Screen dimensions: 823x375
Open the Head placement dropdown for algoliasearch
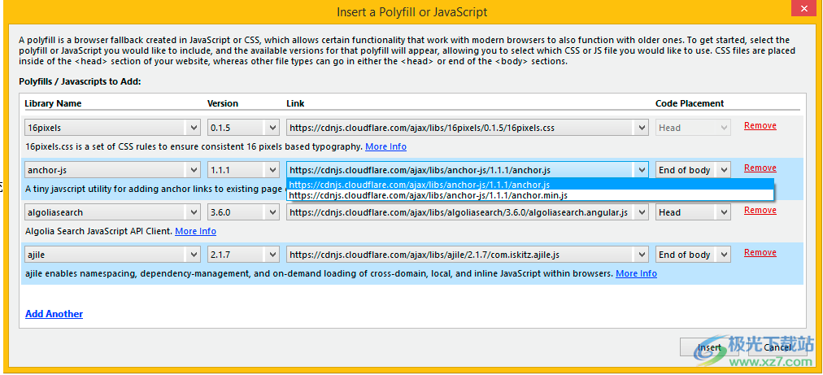693,212
